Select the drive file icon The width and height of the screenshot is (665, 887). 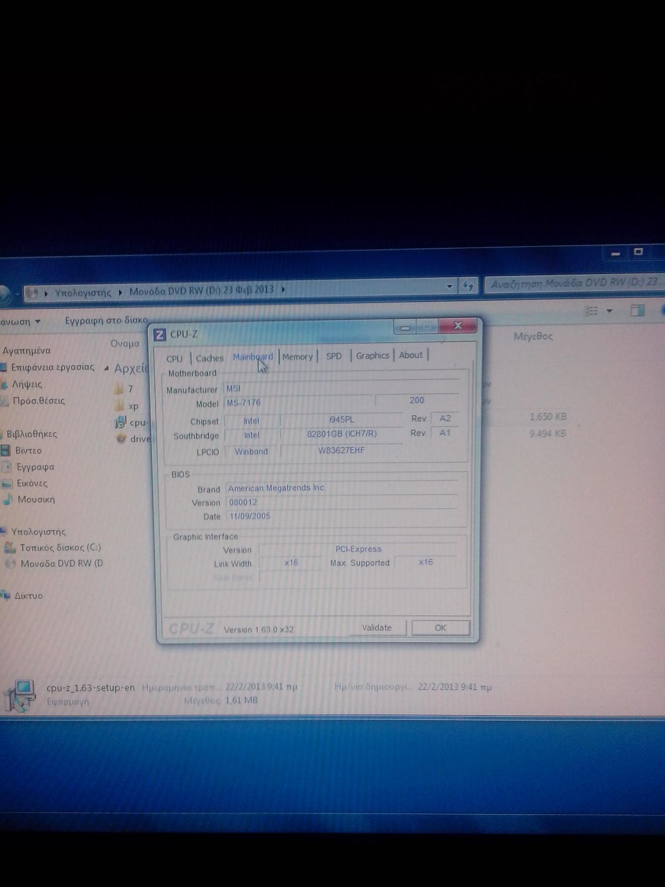pyautogui.click(x=121, y=439)
